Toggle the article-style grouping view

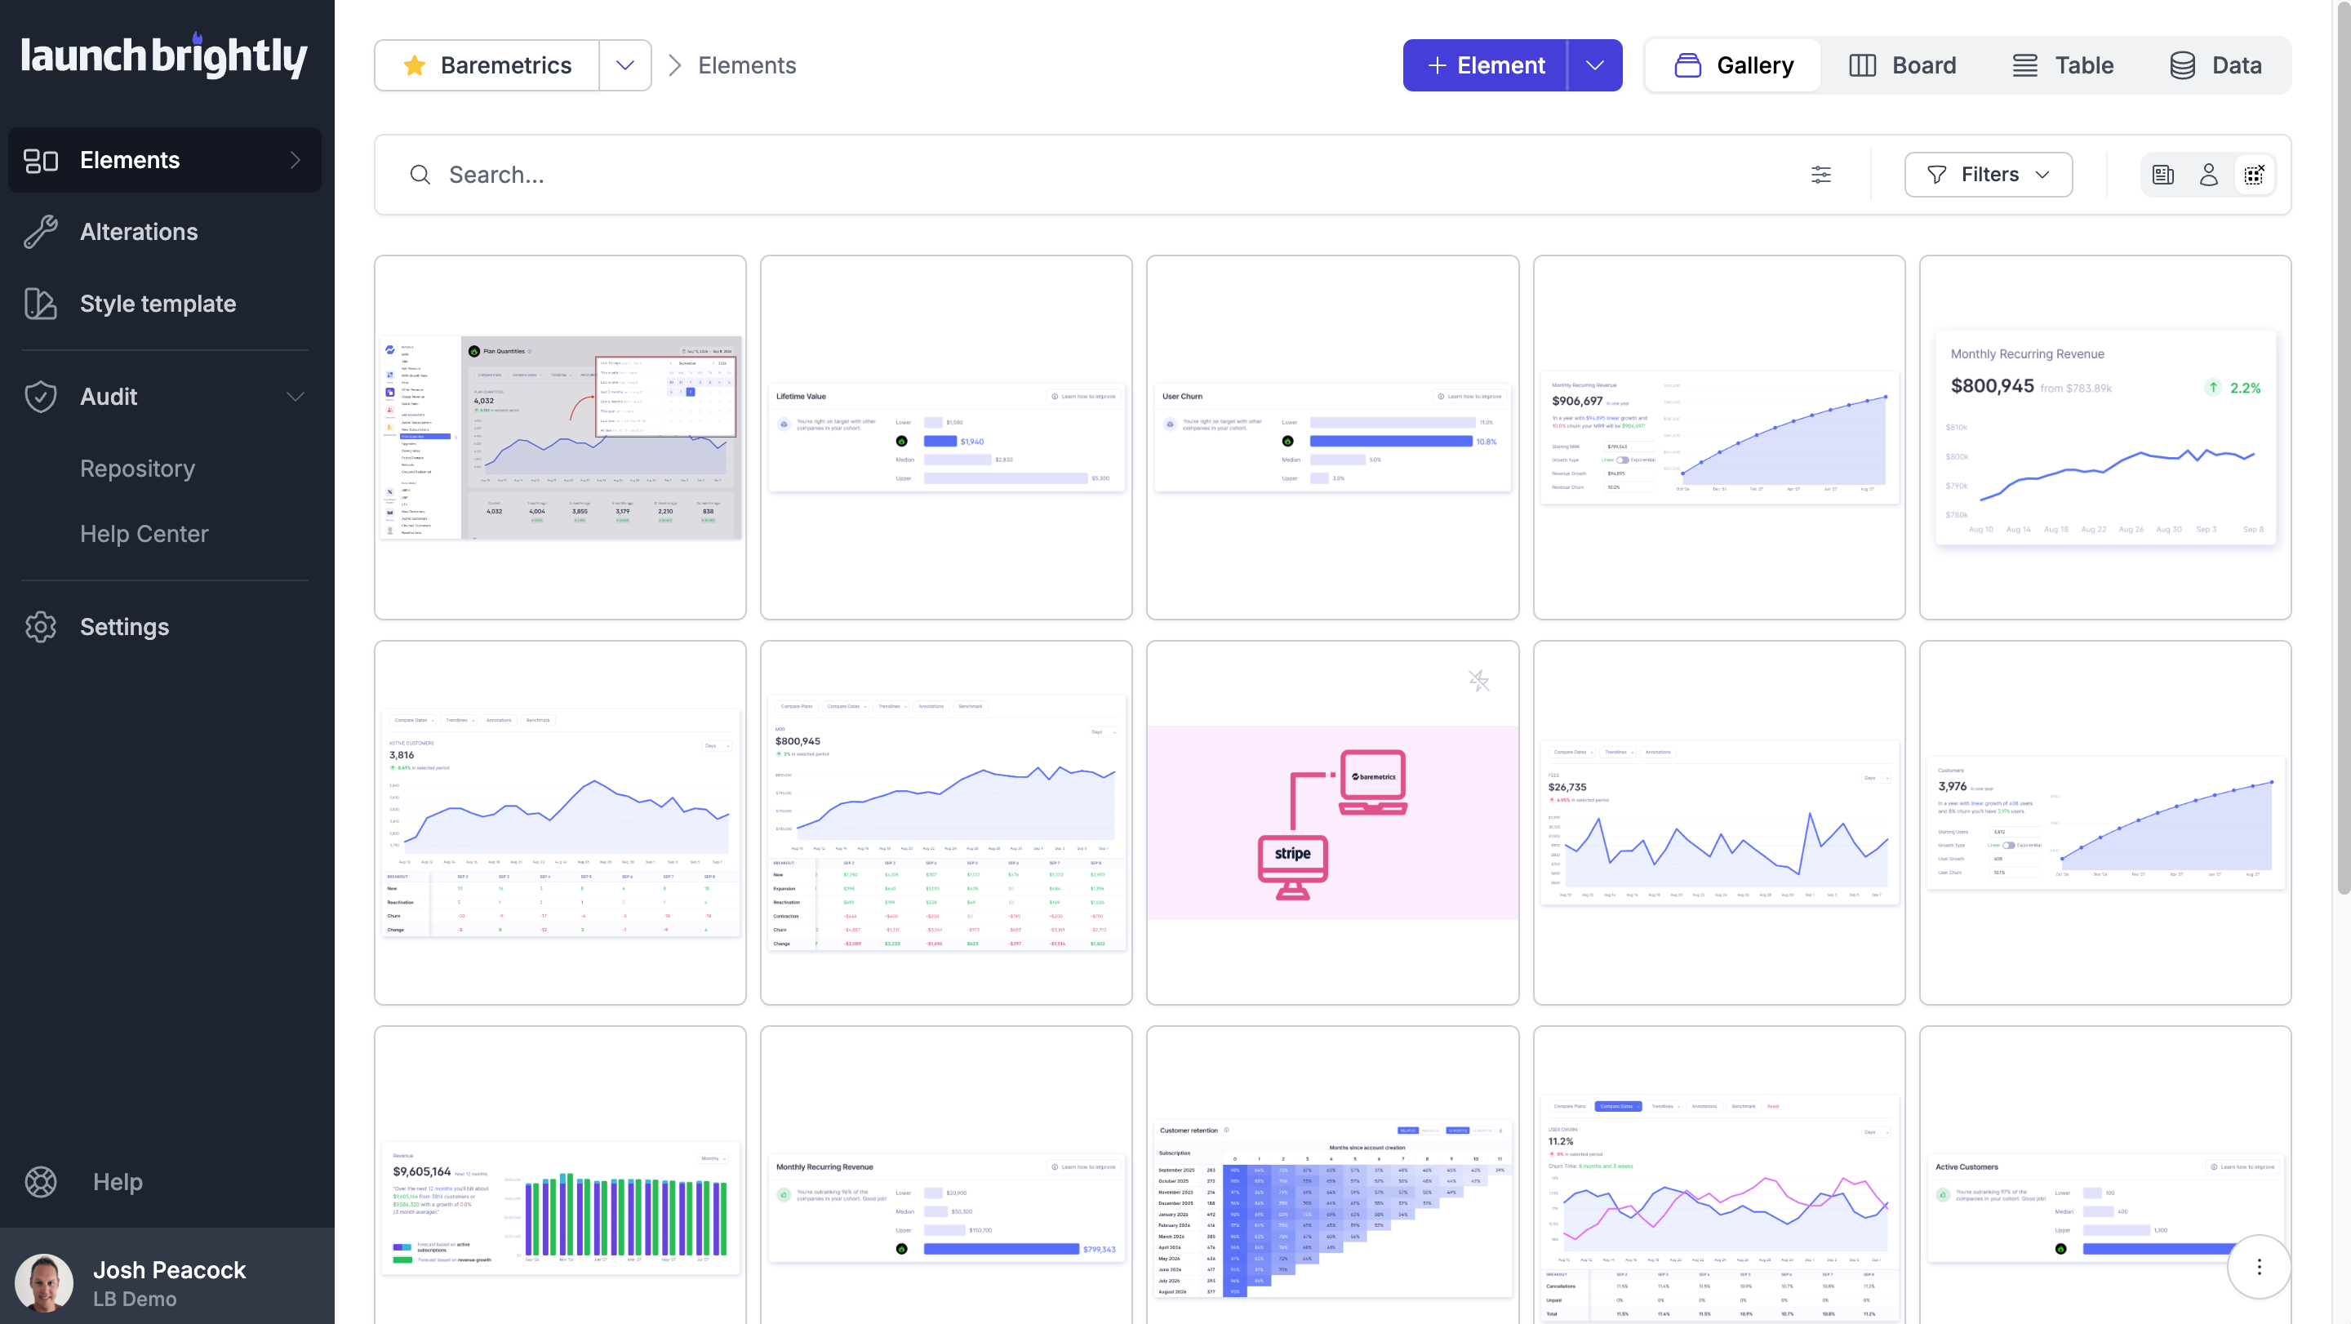[2163, 175]
